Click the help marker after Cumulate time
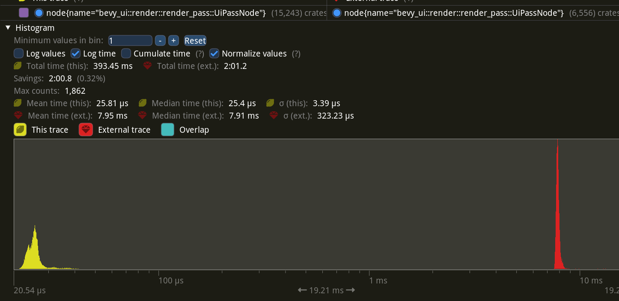Viewport: 619px width, 301px height. pyautogui.click(x=199, y=54)
